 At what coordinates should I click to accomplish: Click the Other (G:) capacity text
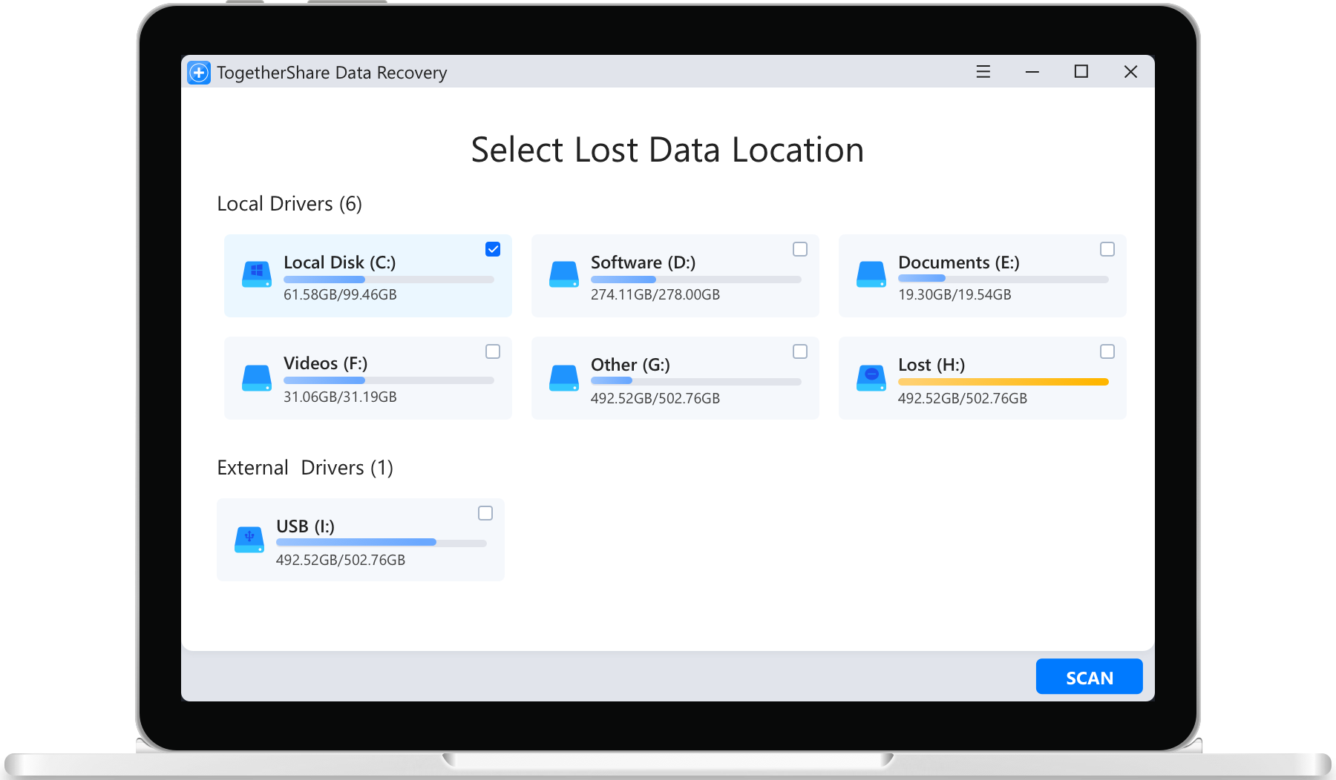(655, 398)
